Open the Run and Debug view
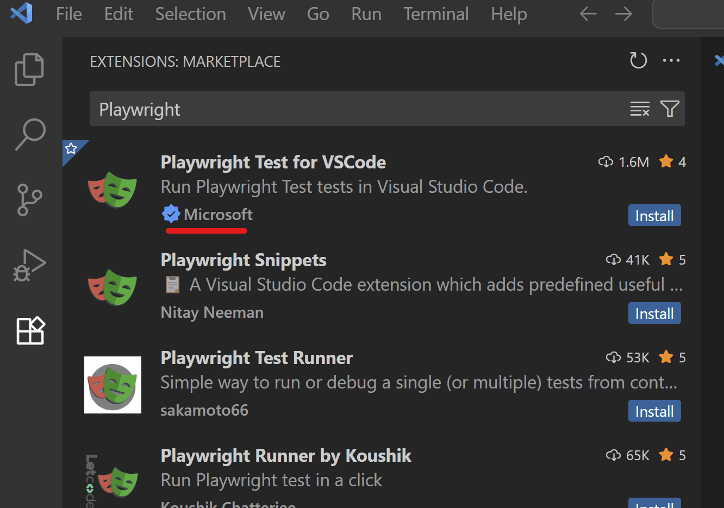Image resolution: width=724 pixels, height=508 pixels. point(29,265)
